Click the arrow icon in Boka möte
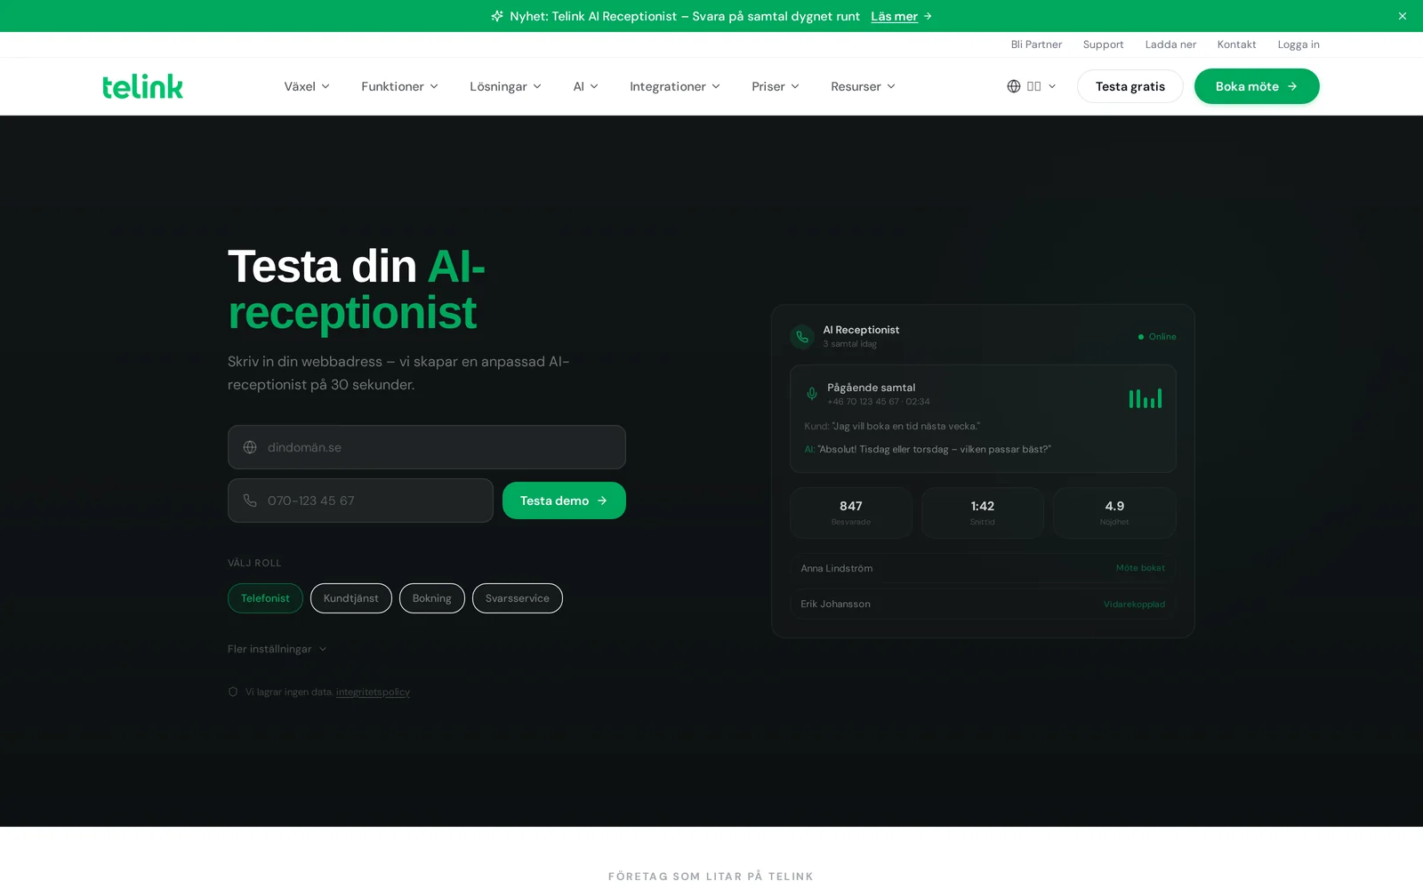The height and width of the screenshot is (889, 1423). (1292, 86)
